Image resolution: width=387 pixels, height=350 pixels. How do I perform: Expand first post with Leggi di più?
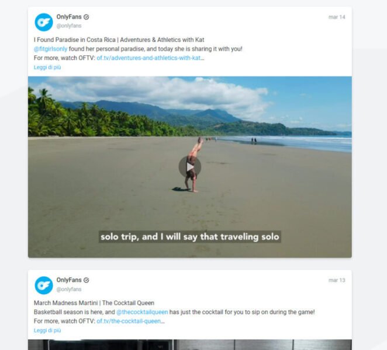pyautogui.click(x=47, y=67)
